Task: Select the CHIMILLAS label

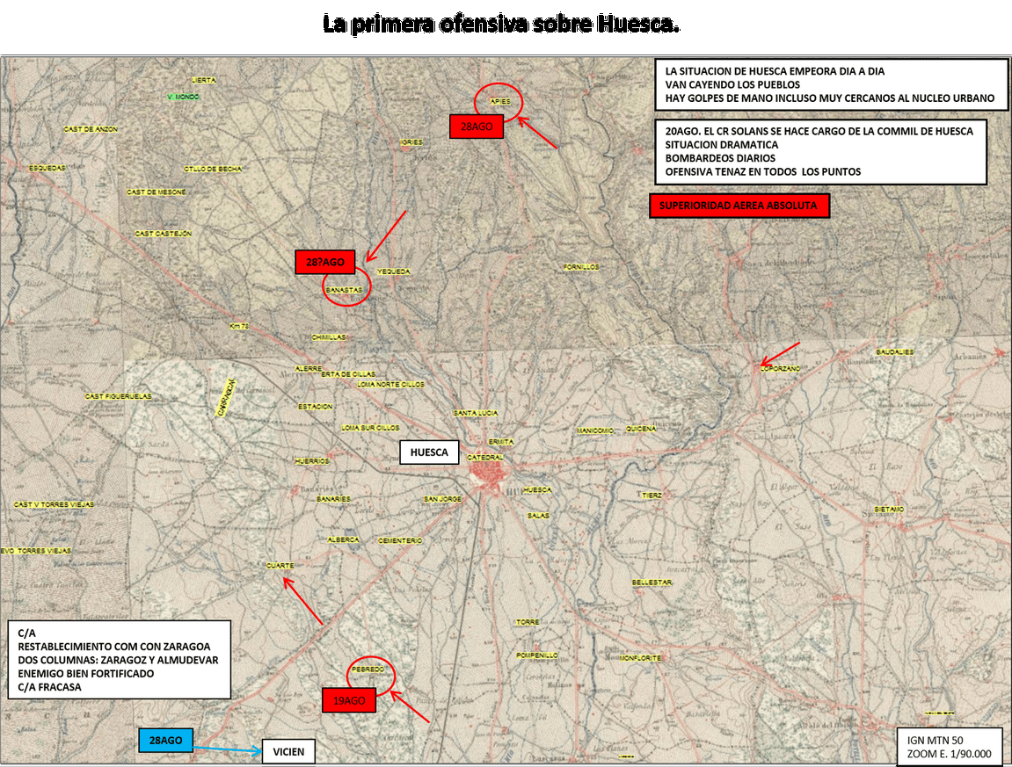Action: (x=329, y=337)
